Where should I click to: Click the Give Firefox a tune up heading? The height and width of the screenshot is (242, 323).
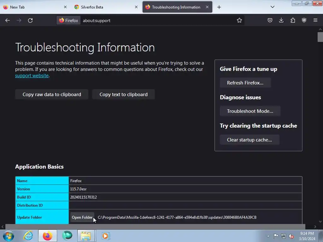point(249,69)
